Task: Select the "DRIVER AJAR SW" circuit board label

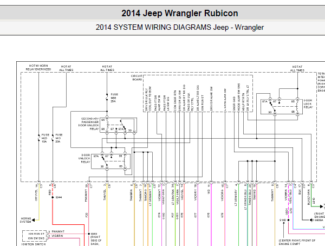Action: (x=211, y=99)
